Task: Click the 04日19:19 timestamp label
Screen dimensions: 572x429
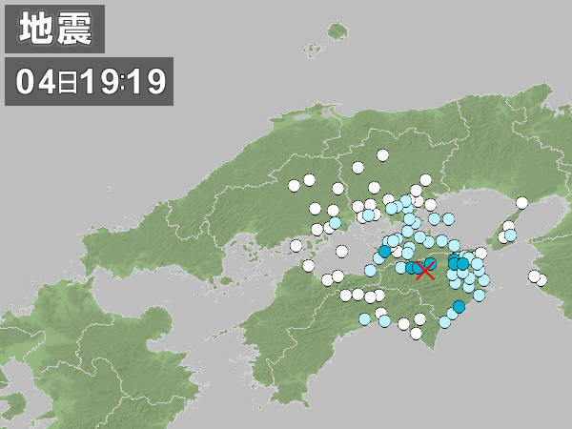Action: (89, 81)
